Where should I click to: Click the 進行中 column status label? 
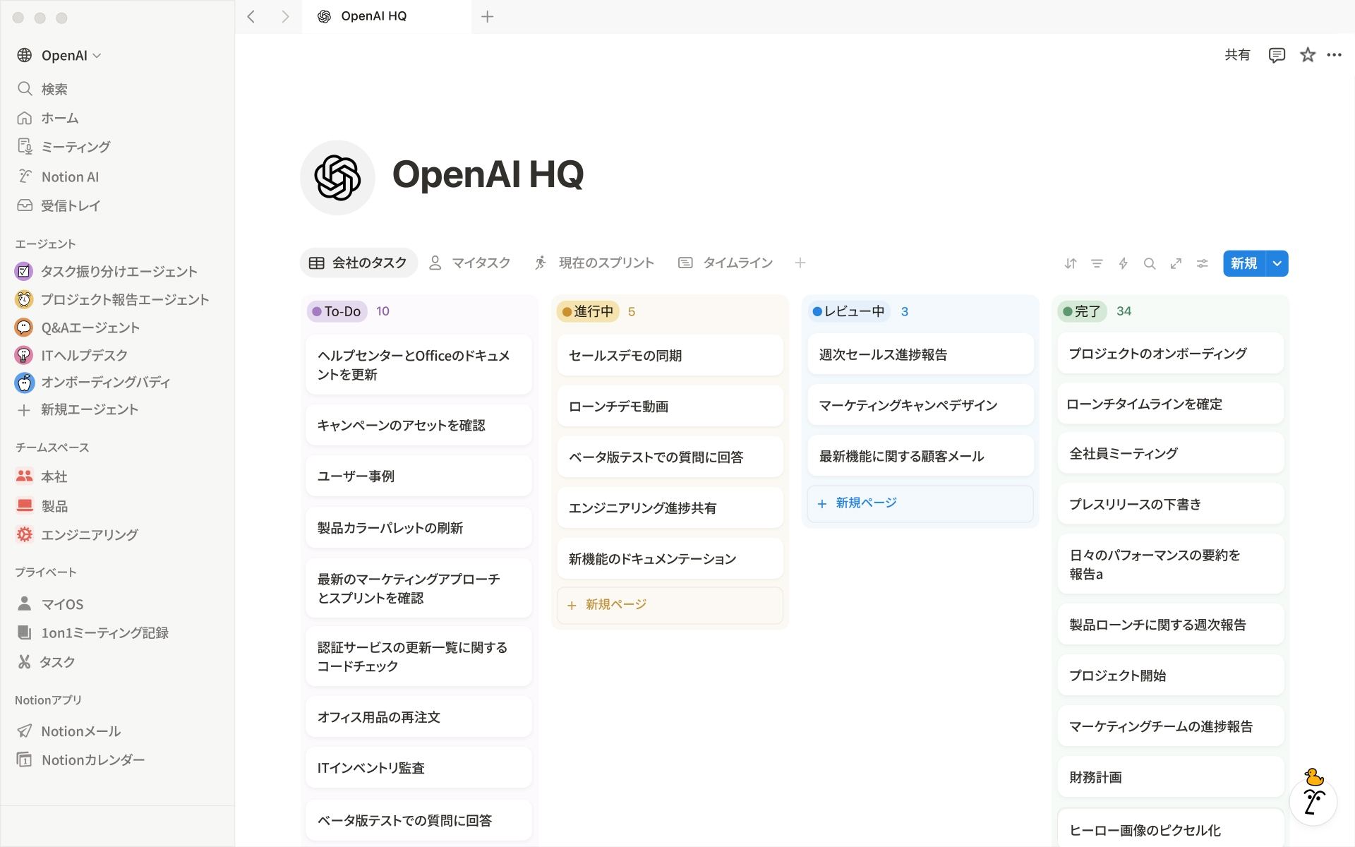588,311
